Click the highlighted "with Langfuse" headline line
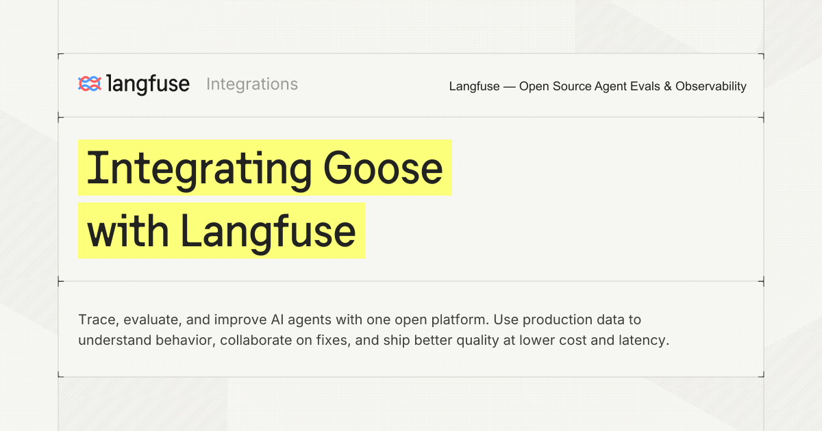Image resolution: width=822 pixels, height=431 pixels. (x=221, y=231)
